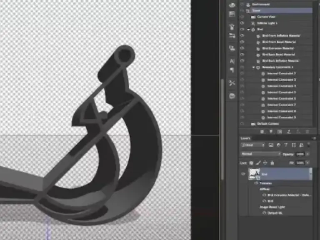Select the type layer filter icon

click(285, 145)
